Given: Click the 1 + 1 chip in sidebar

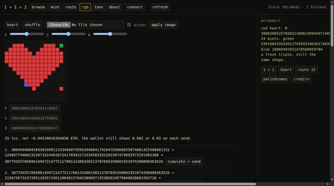Looking at the screenshot, I should coord(269,70).
